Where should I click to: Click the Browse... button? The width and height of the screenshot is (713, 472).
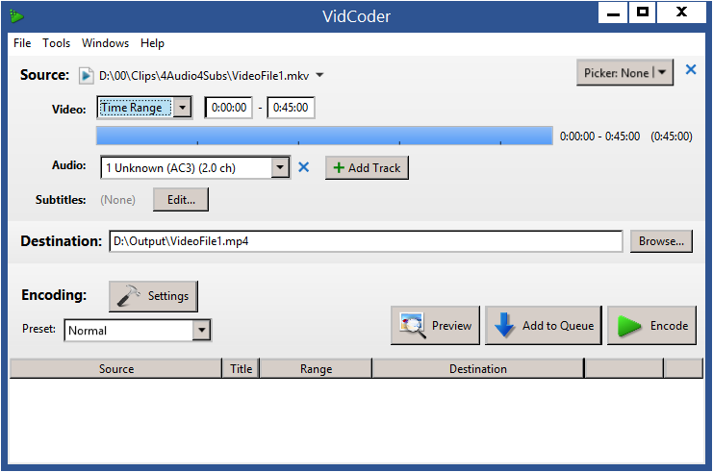[x=661, y=241]
